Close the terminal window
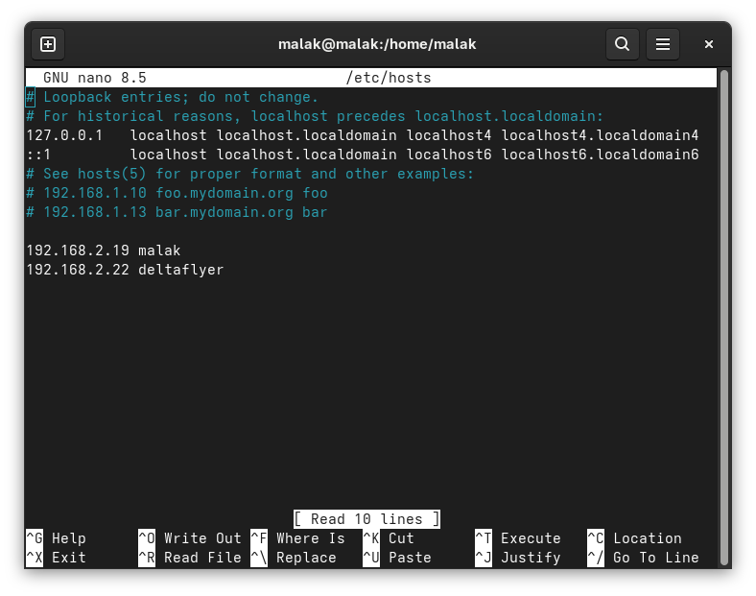Image resolution: width=756 pixels, height=596 pixels. click(x=709, y=44)
